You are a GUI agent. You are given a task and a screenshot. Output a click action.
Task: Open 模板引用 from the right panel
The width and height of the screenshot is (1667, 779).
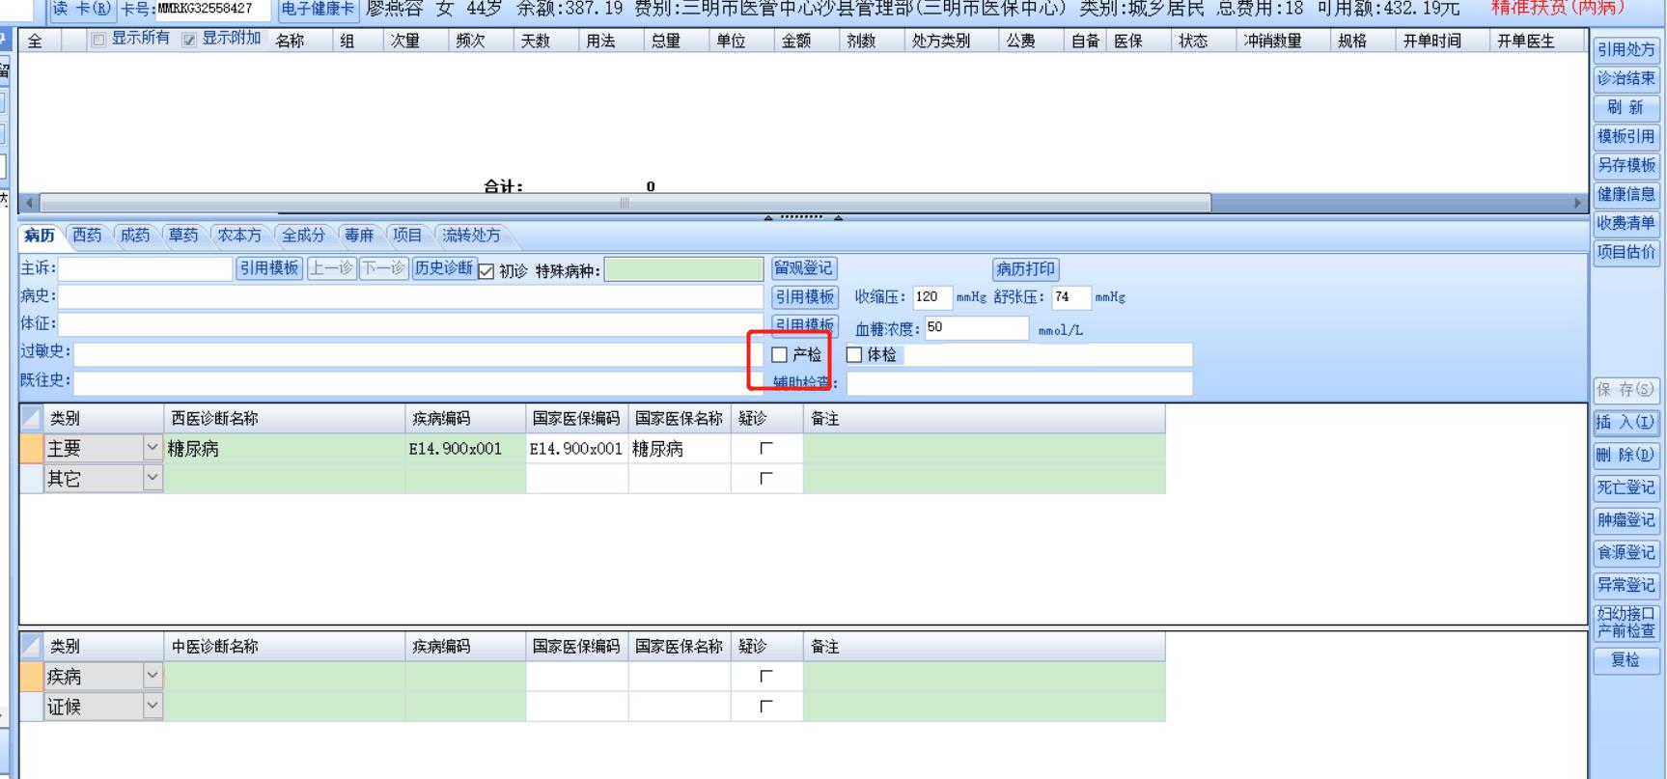(x=1626, y=137)
